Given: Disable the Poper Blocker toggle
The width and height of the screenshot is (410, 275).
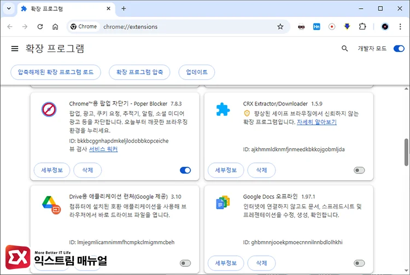Looking at the screenshot, I should click(x=185, y=170).
